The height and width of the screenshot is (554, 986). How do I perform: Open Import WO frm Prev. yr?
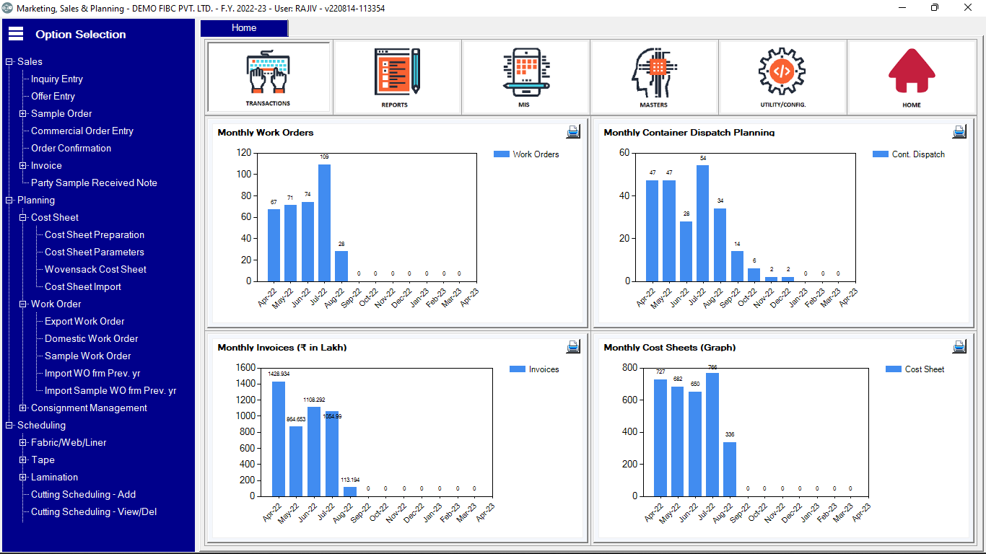tap(92, 374)
